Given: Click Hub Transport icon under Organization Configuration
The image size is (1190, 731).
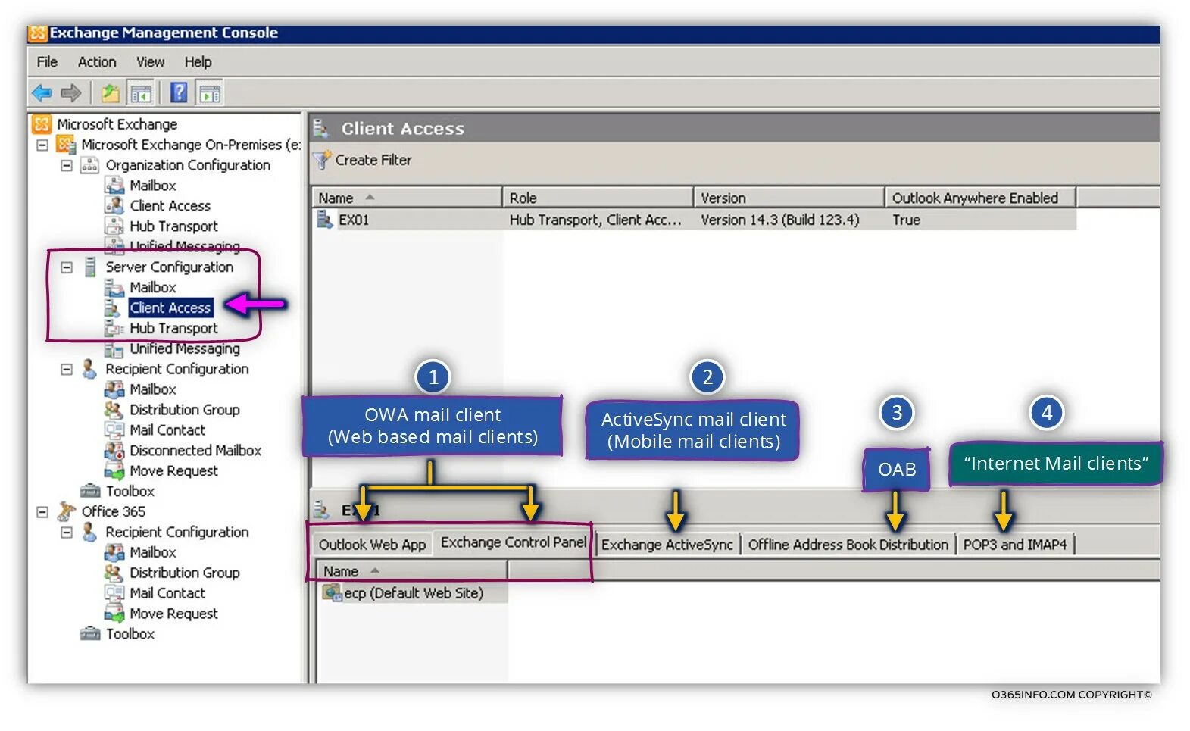Looking at the screenshot, I should pyautogui.click(x=114, y=226).
